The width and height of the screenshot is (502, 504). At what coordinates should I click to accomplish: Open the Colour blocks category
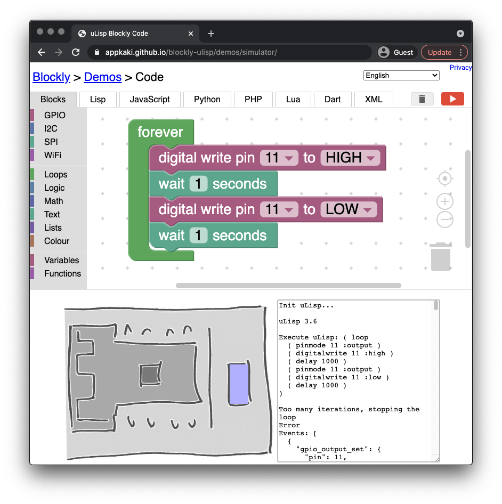point(55,241)
